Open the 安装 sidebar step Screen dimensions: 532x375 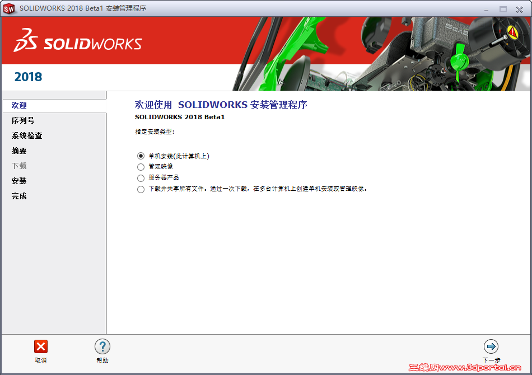(x=19, y=181)
